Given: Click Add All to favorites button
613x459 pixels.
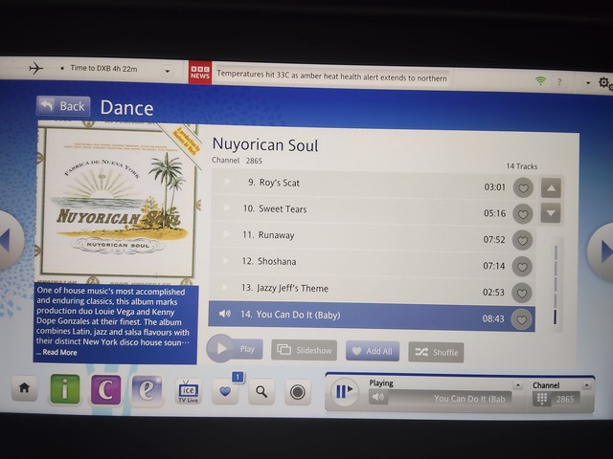Looking at the screenshot, I should (x=373, y=351).
